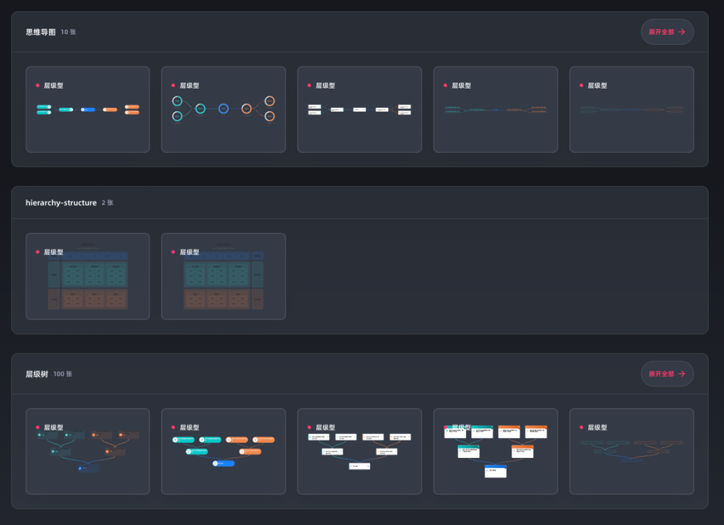Open the mind map template with colorful pill nodes
Image resolution: width=724 pixels, height=525 pixels.
point(87,110)
